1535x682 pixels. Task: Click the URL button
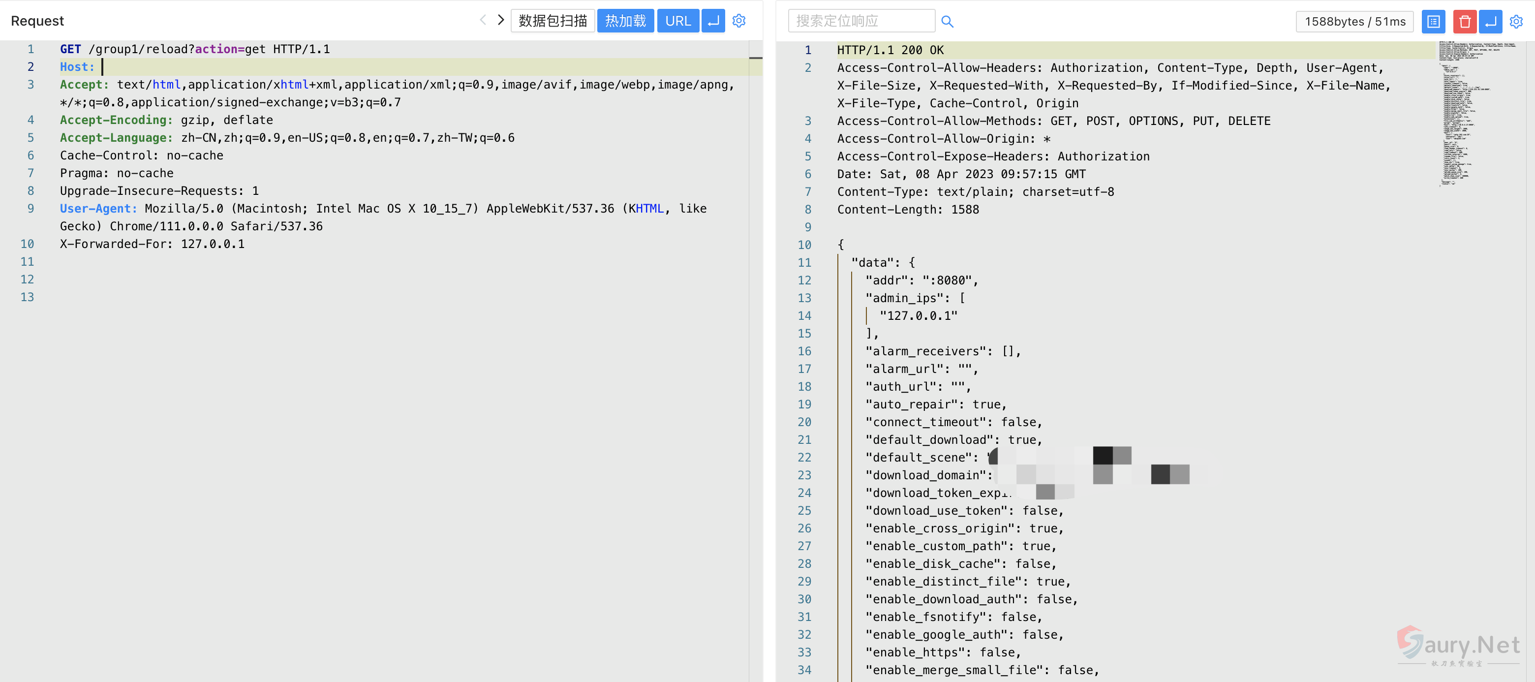click(x=677, y=21)
